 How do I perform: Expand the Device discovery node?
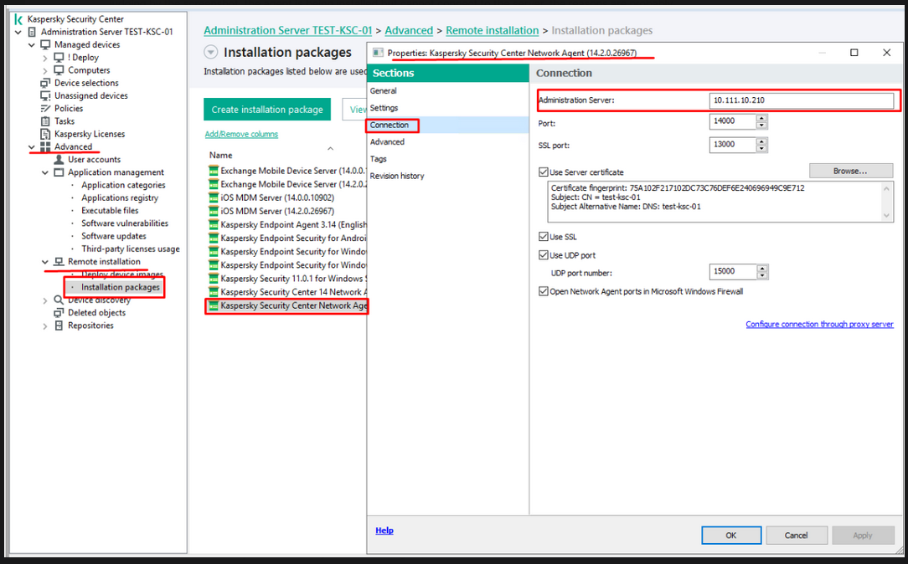pos(45,300)
